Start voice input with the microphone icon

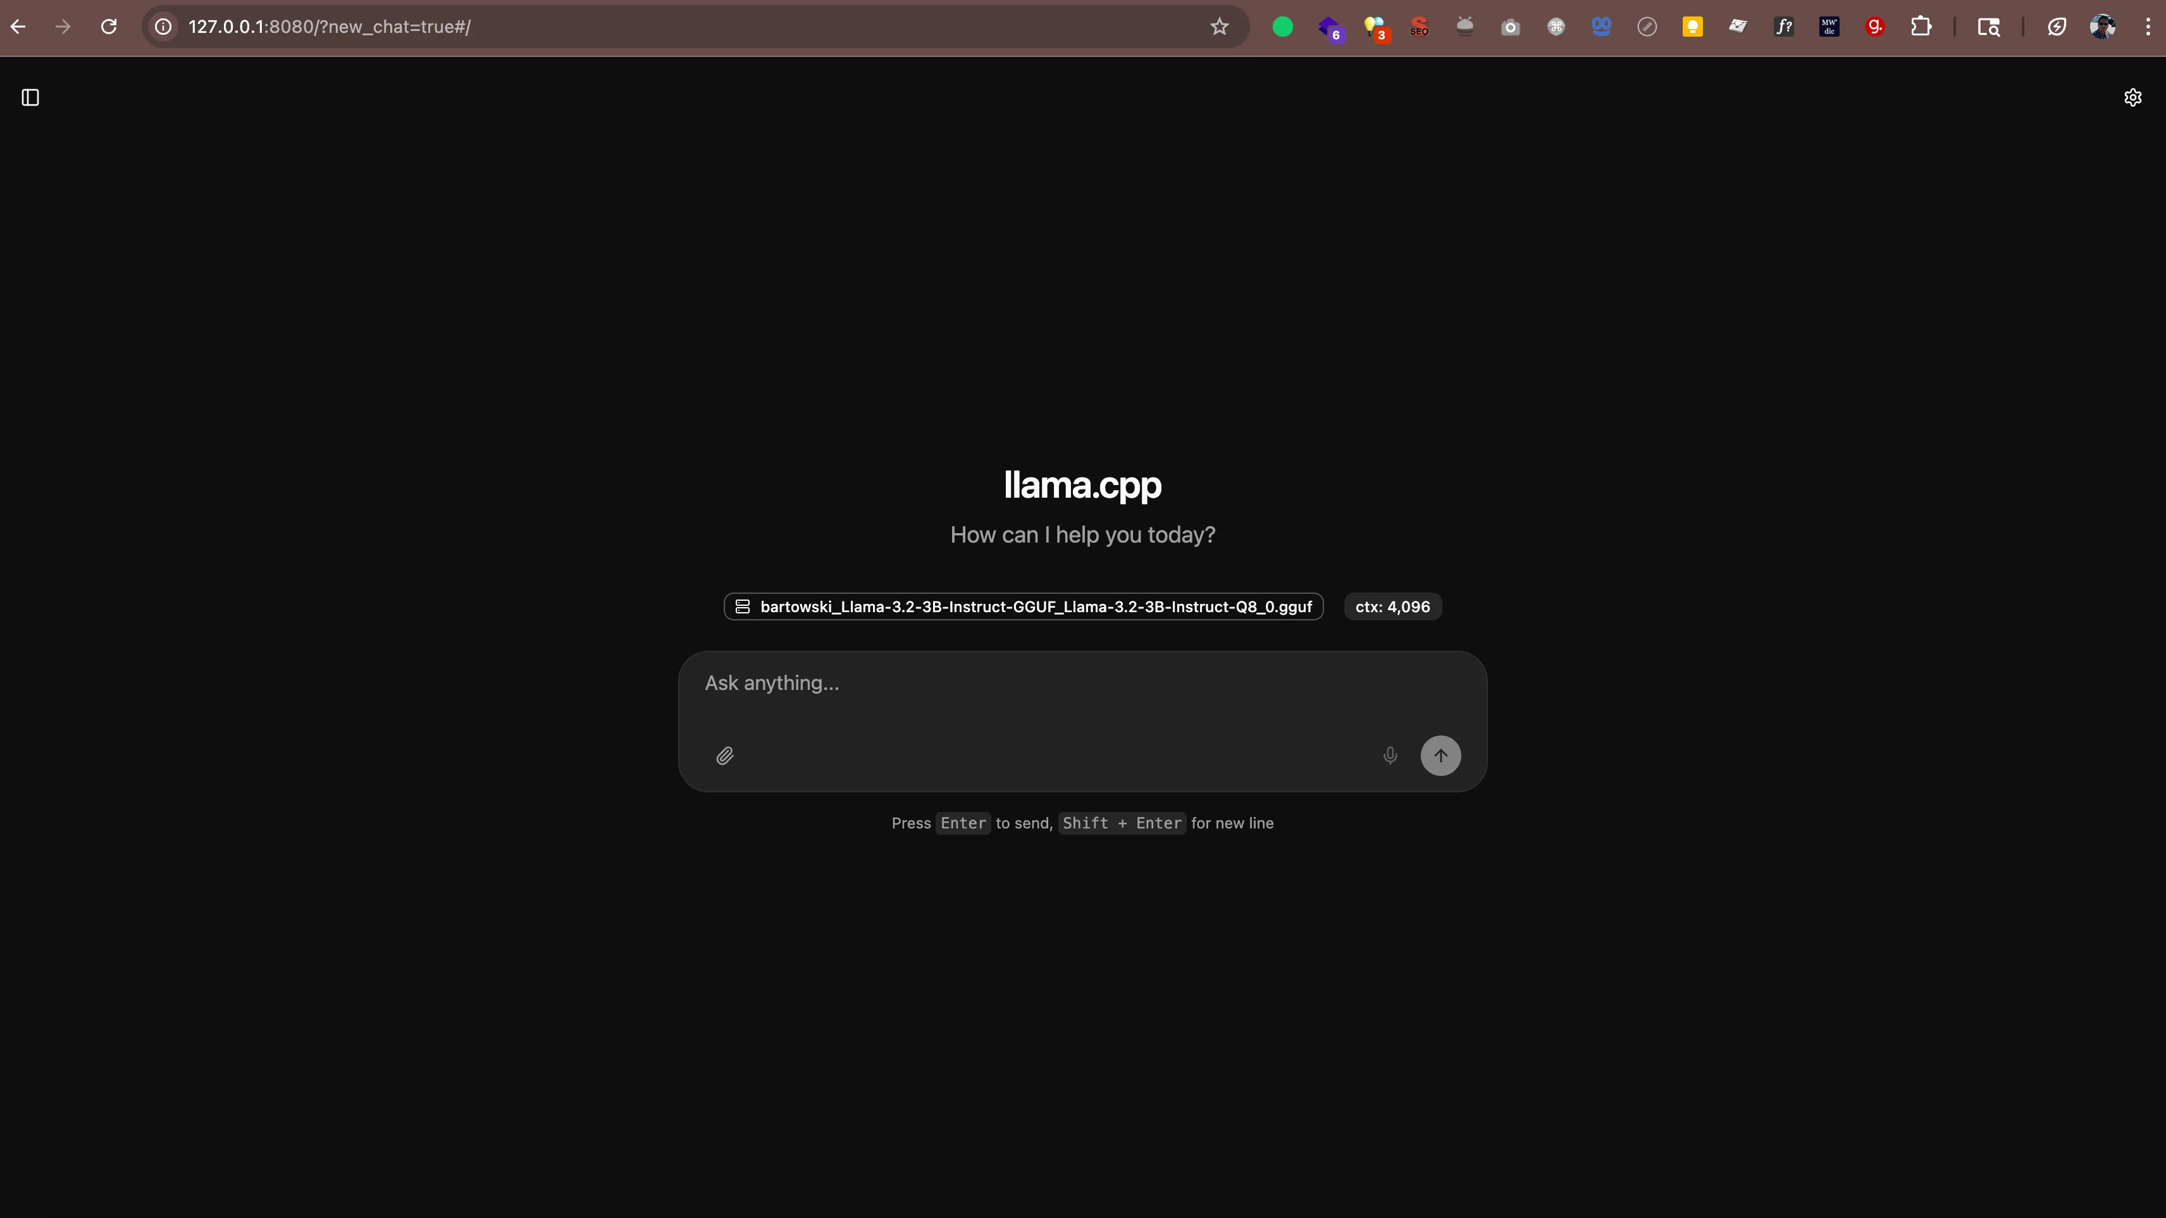1390,756
